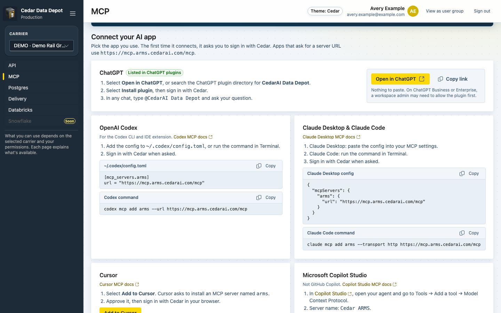Click the claude mcp add arms command text
This screenshot has height=313, width=501.
[394, 244]
